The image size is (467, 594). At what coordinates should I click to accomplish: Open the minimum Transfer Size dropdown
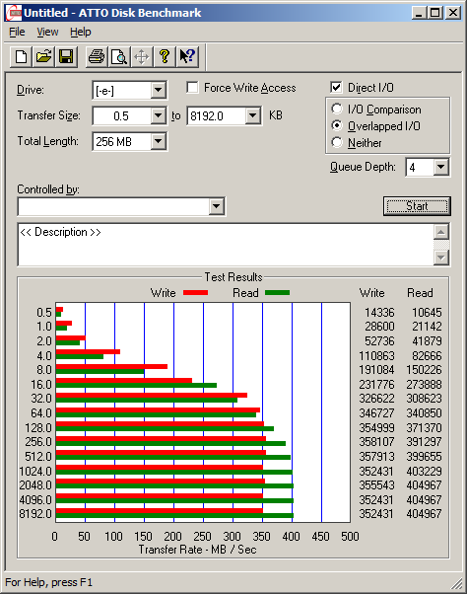pyautogui.click(x=158, y=115)
